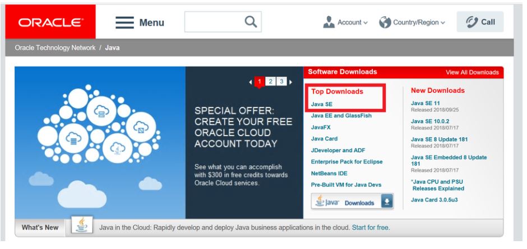
Task: Open the Java Card link in Top Downloads
Action: click(x=324, y=139)
